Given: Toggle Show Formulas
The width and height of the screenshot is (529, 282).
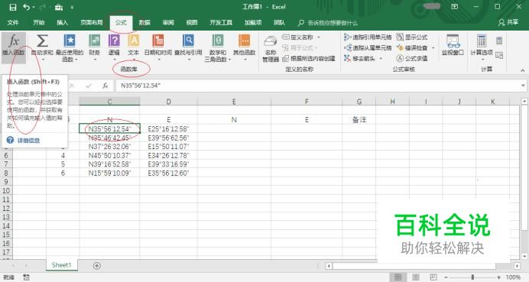Looking at the screenshot, I should (412, 37).
